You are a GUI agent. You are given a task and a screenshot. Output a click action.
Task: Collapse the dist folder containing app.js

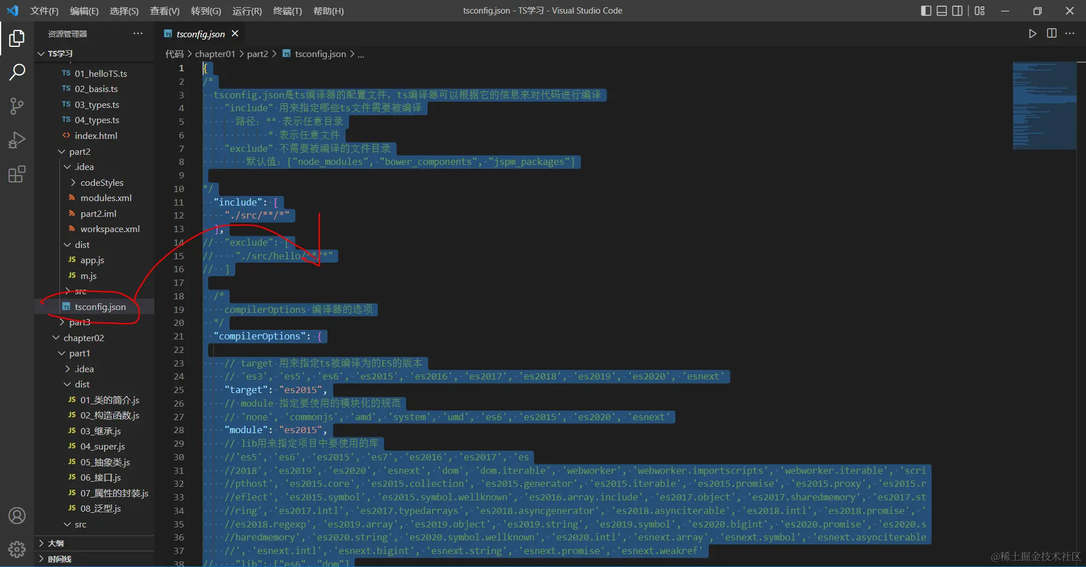[x=82, y=245]
